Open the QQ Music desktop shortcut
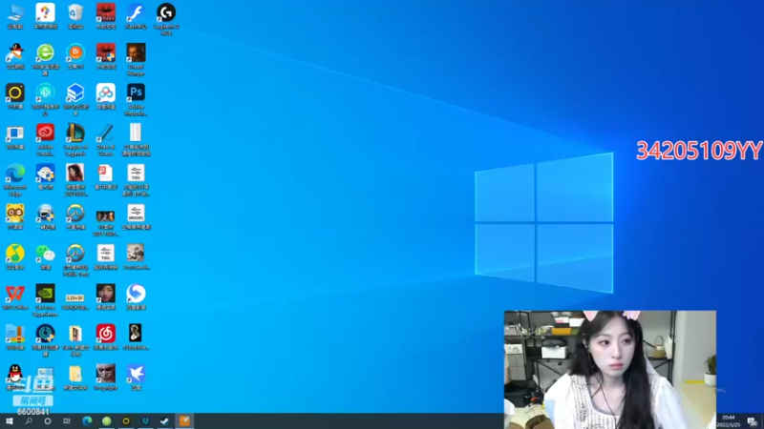Viewport: 764px width, 429px height. coord(15,256)
